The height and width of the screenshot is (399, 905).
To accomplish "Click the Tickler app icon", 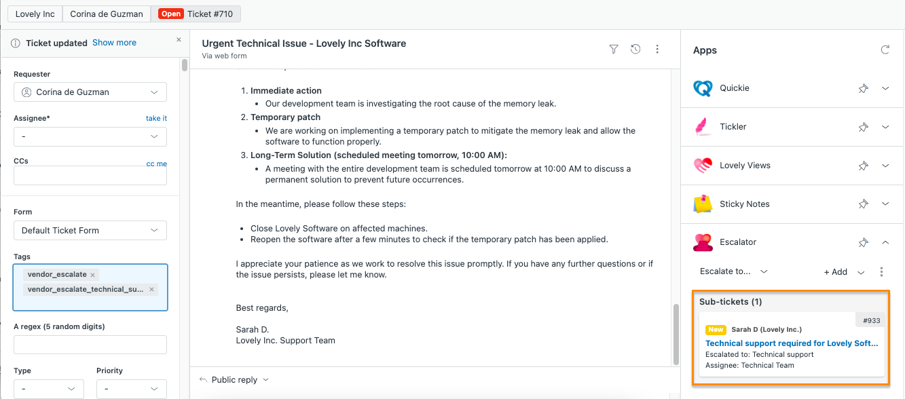I will 703,127.
